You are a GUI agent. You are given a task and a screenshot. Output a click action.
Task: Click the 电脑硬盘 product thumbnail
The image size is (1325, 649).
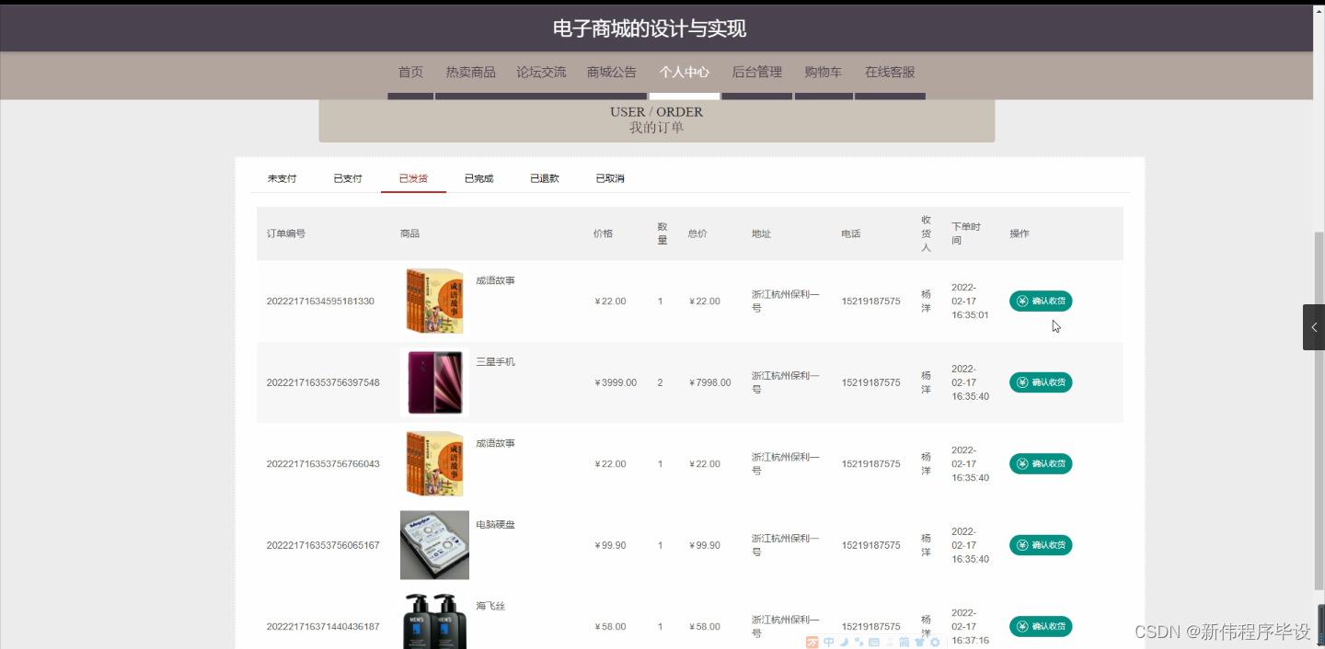[x=434, y=544]
